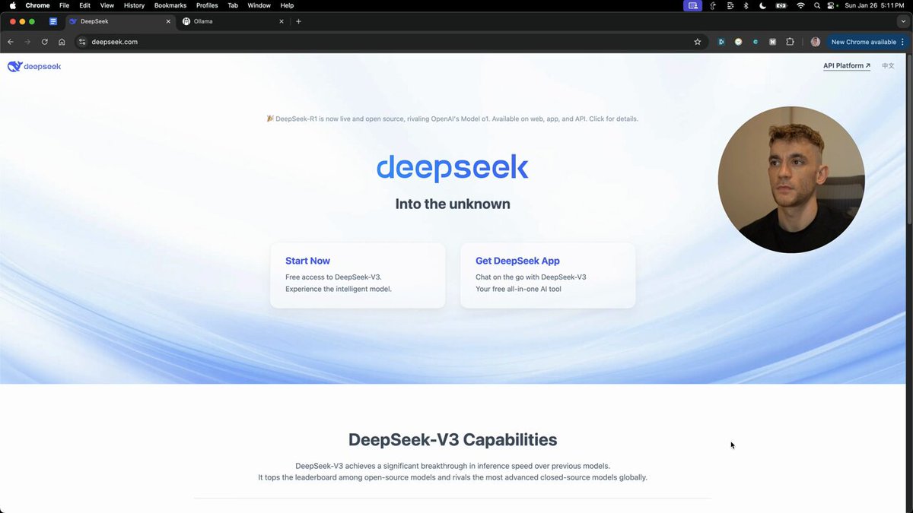This screenshot has width=913, height=513.
Task: Close the Ollama tab
Action: (282, 21)
